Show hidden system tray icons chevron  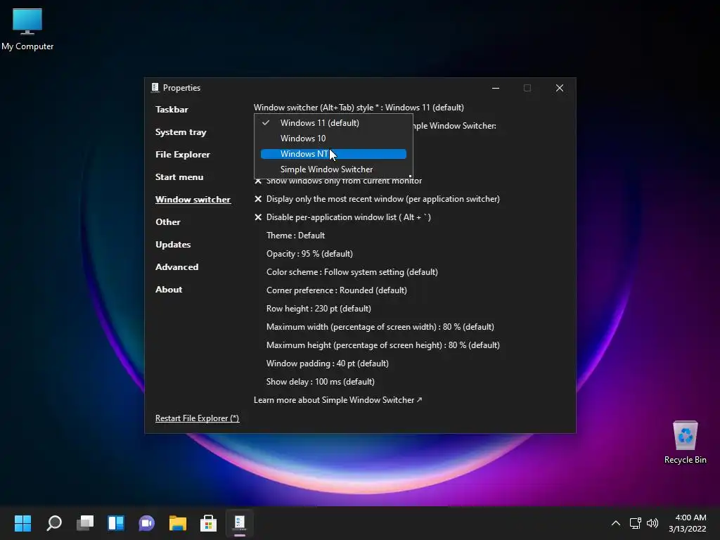[x=616, y=523]
